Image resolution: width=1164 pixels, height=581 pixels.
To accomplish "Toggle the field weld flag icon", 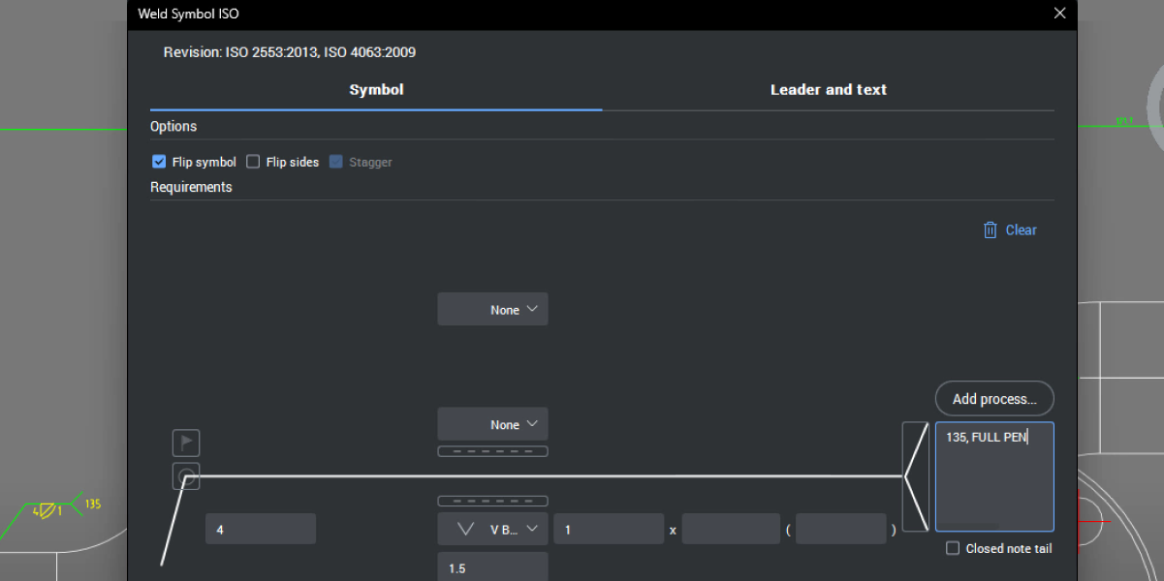I will tap(186, 443).
